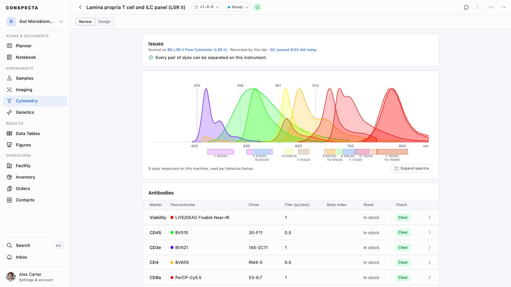Image resolution: width=511 pixels, height=287 pixels.
Task: Click Expand spectra button
Action: (x=411, y=168)
